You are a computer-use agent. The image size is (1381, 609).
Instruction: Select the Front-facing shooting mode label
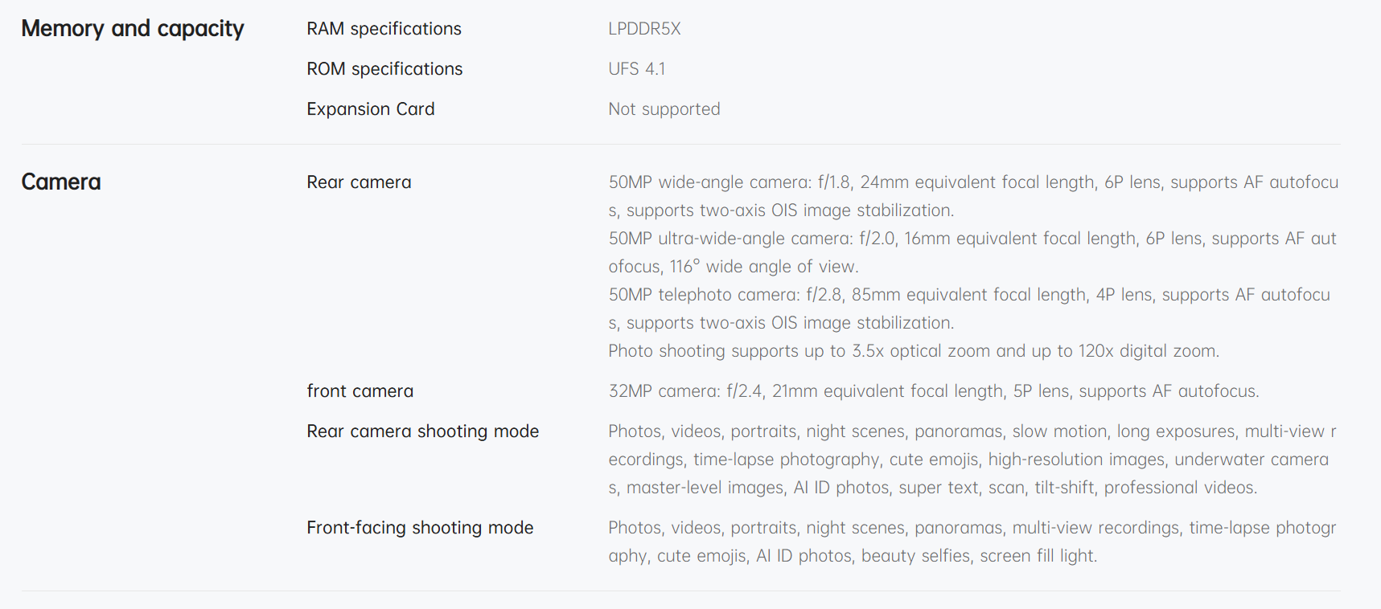[x=420, y=528]
